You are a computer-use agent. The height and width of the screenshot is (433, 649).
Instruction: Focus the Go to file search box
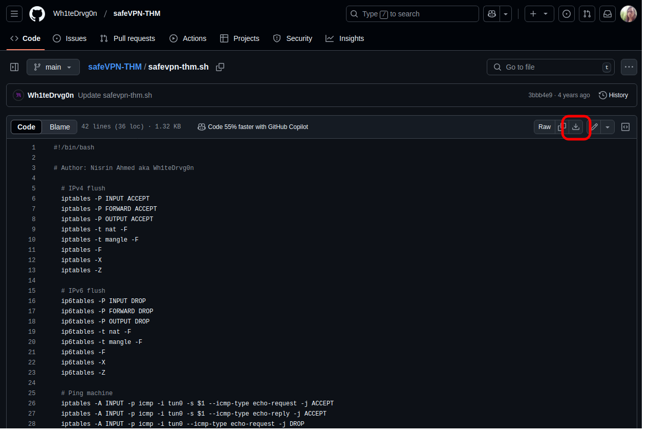(x=551, y=67)
